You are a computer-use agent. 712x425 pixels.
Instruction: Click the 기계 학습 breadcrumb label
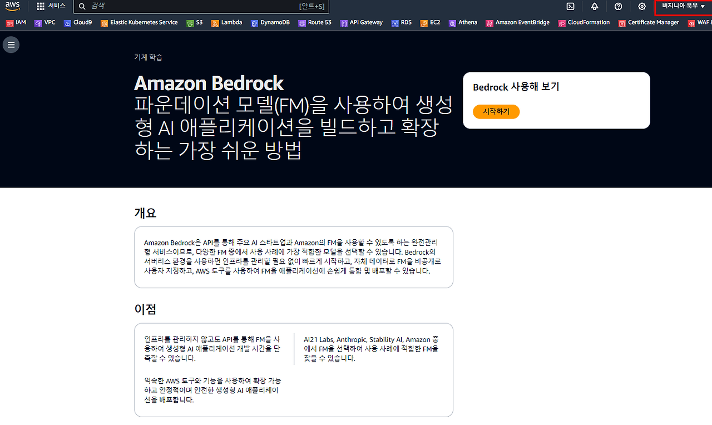(148, 57)
